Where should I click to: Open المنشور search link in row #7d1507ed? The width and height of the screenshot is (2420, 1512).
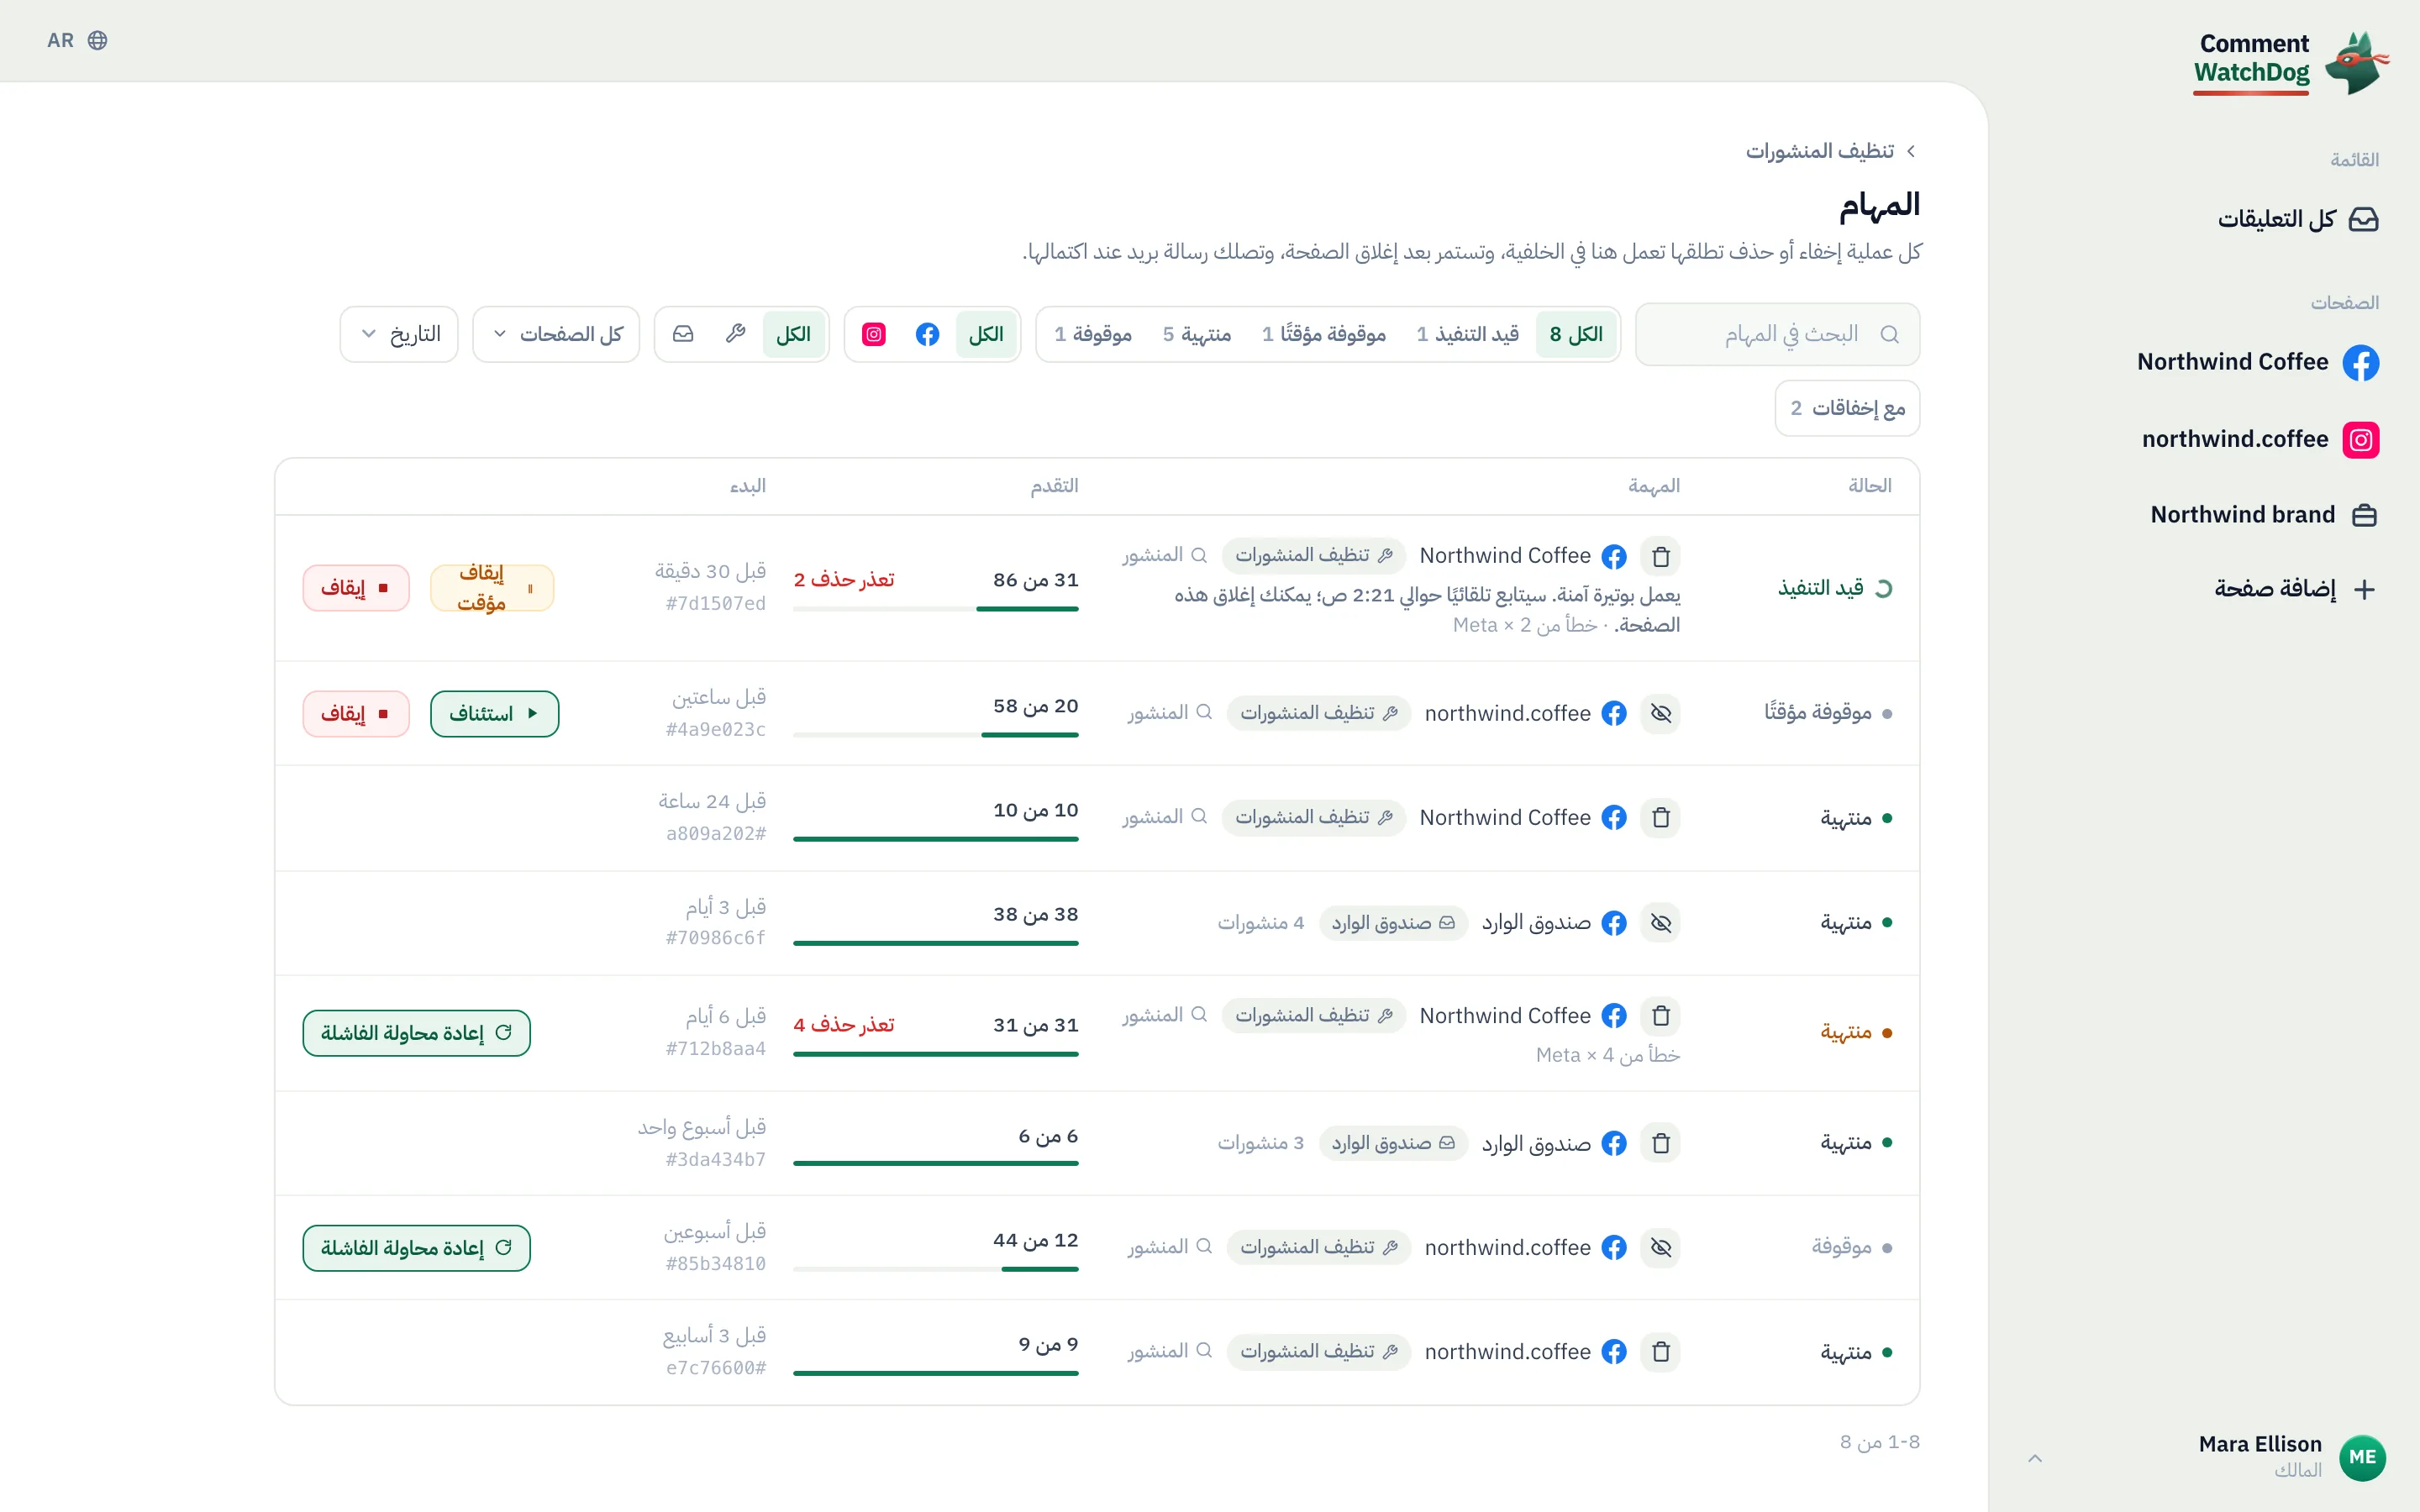1165,555
